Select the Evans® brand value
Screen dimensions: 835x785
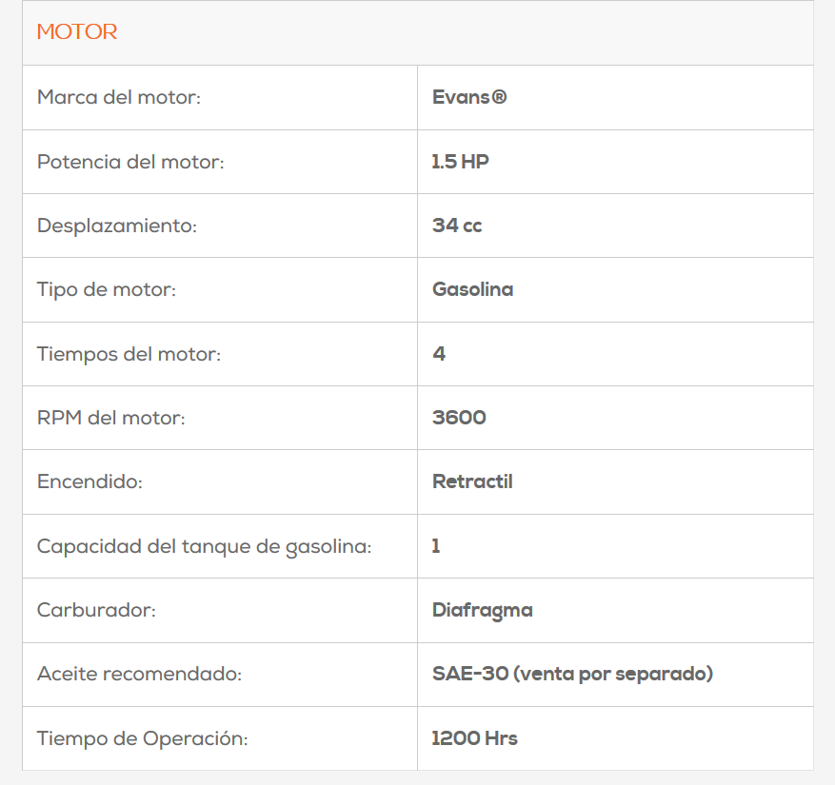[469, 97]
